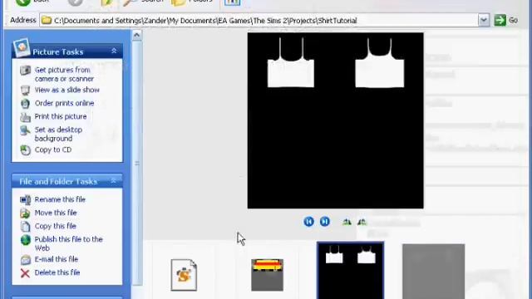532x299 pixels.
Task: Click the globe Publish to Web icon
Action: tap(26, 240)
